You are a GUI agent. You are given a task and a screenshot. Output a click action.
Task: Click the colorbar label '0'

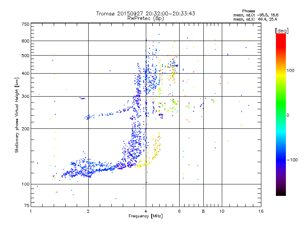[x=288, y=115]
